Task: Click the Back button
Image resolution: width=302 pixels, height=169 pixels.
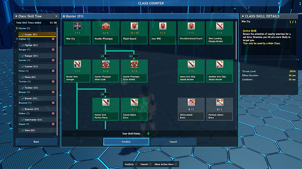Action: tap(36, 142)
